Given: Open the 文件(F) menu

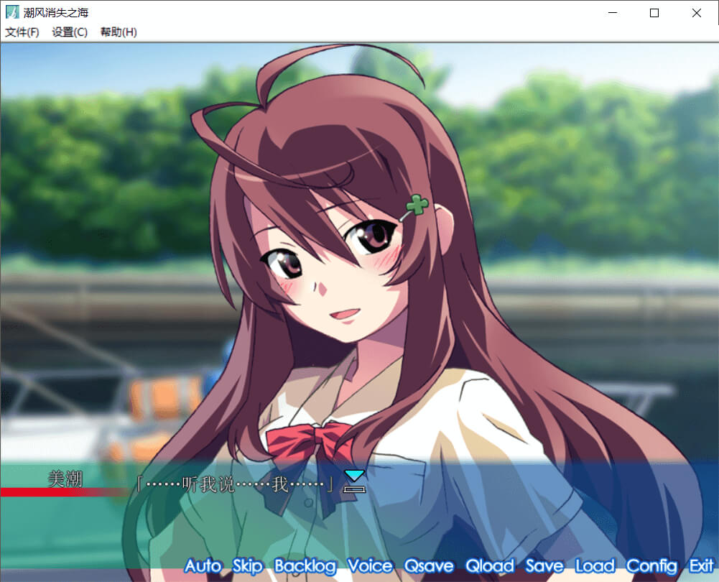Looking at the screenshot, I should 22,32.
